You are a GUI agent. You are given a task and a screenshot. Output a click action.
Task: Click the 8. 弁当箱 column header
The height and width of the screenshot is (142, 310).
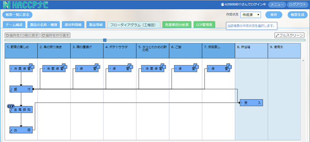251,51
